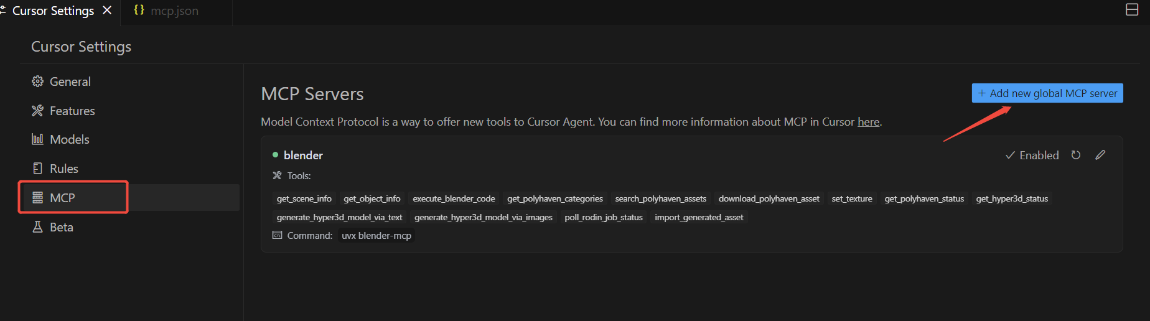Open the Beta settings section

(x=52, y=227)
